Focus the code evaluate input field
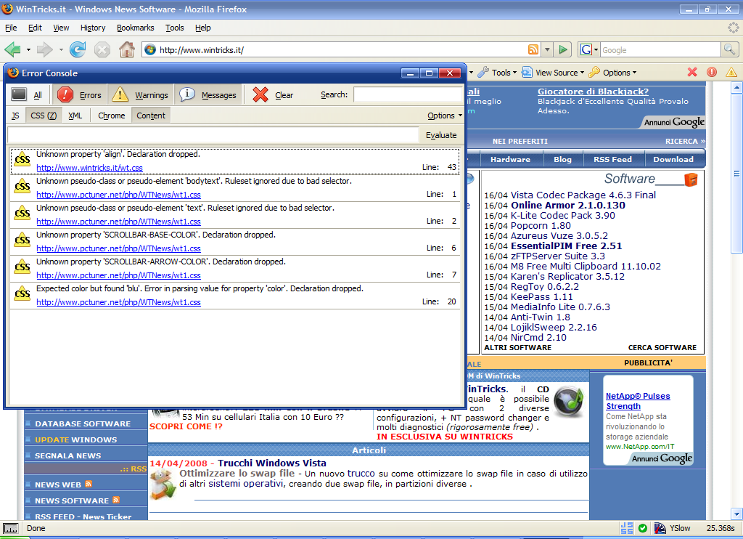Screen dimensions: 743x539 click(213, 135)
